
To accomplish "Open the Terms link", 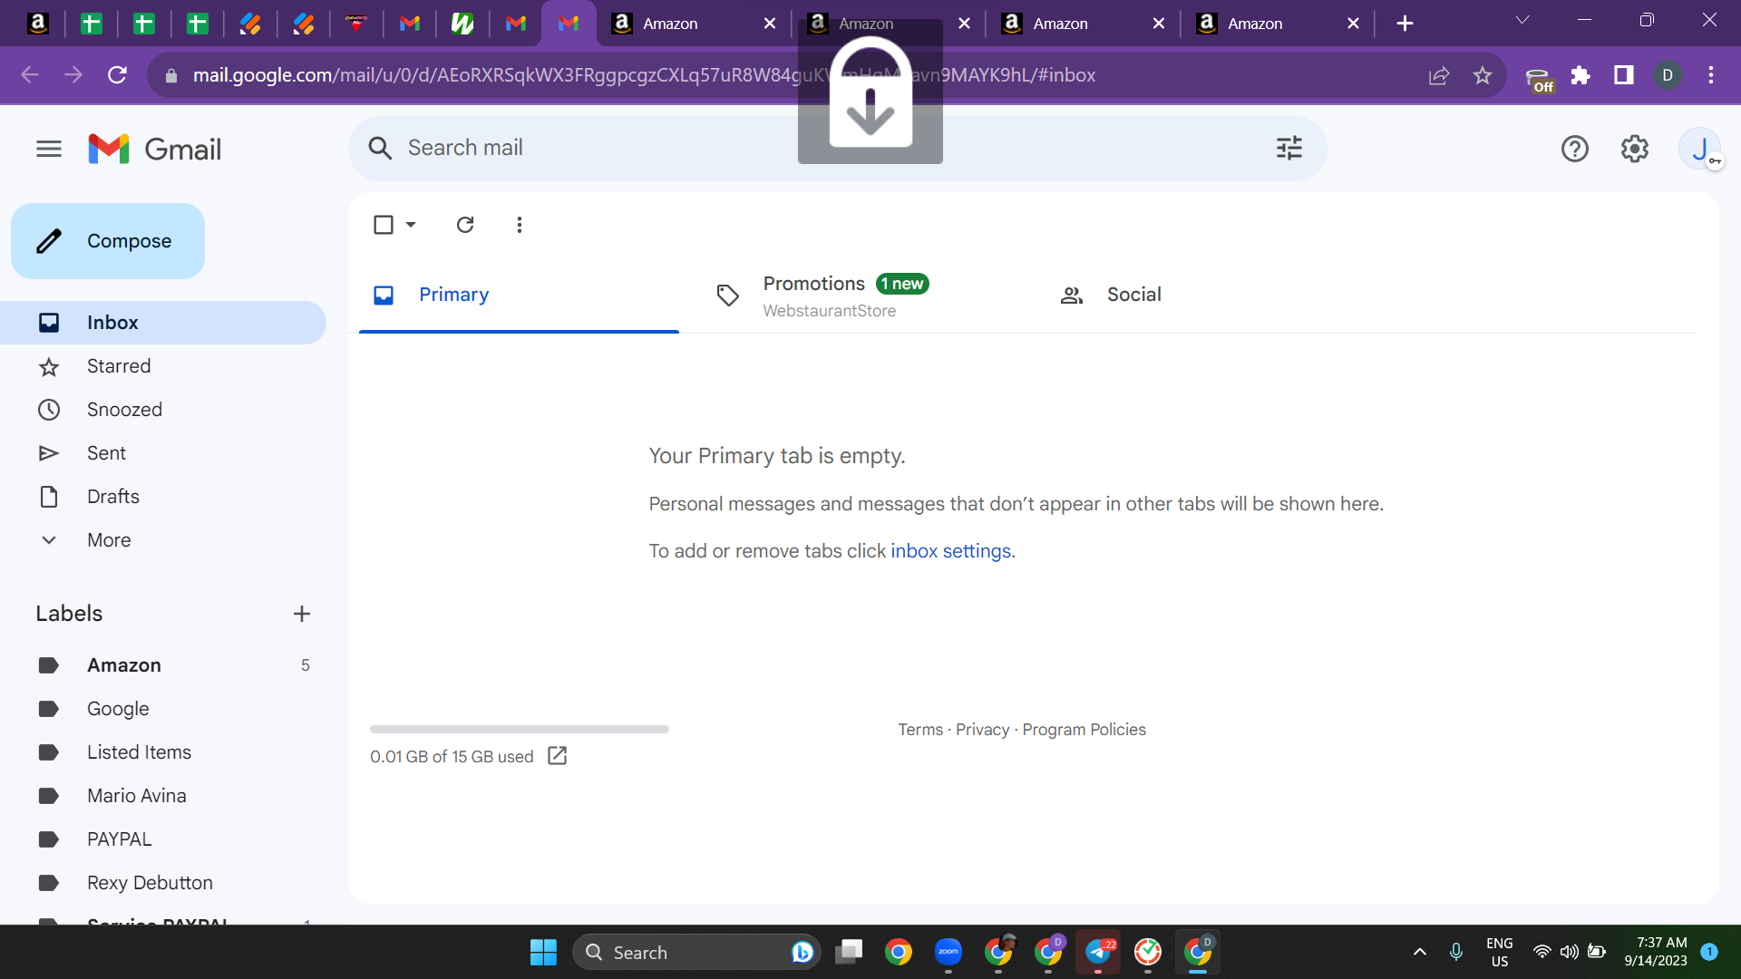I will pos(920,730).
